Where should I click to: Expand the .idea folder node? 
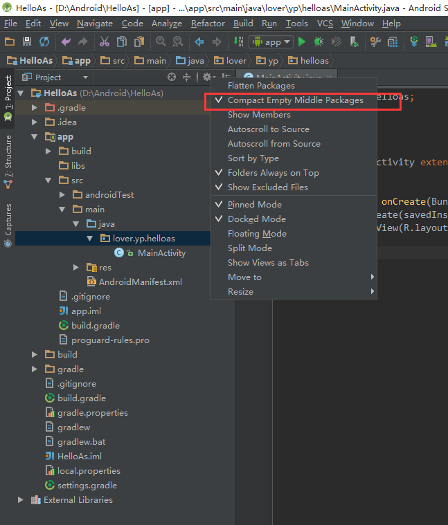pos(34,122)
